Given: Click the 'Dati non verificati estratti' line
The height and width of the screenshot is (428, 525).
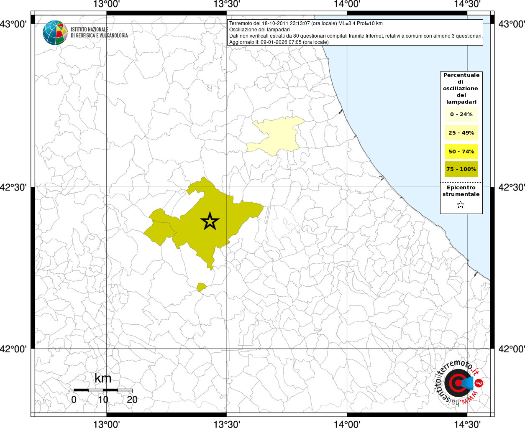Looking at the screenshot, I should tap(356, 36).
